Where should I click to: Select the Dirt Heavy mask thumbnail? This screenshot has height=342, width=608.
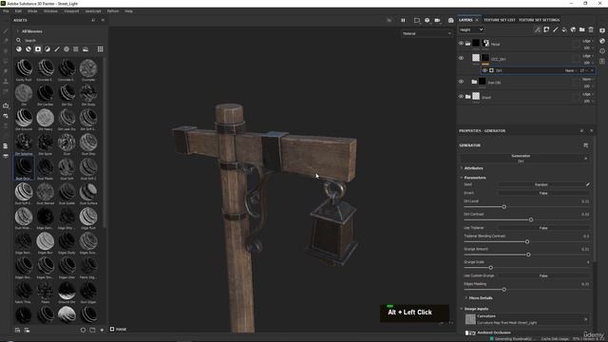click(x=46, y=118)
